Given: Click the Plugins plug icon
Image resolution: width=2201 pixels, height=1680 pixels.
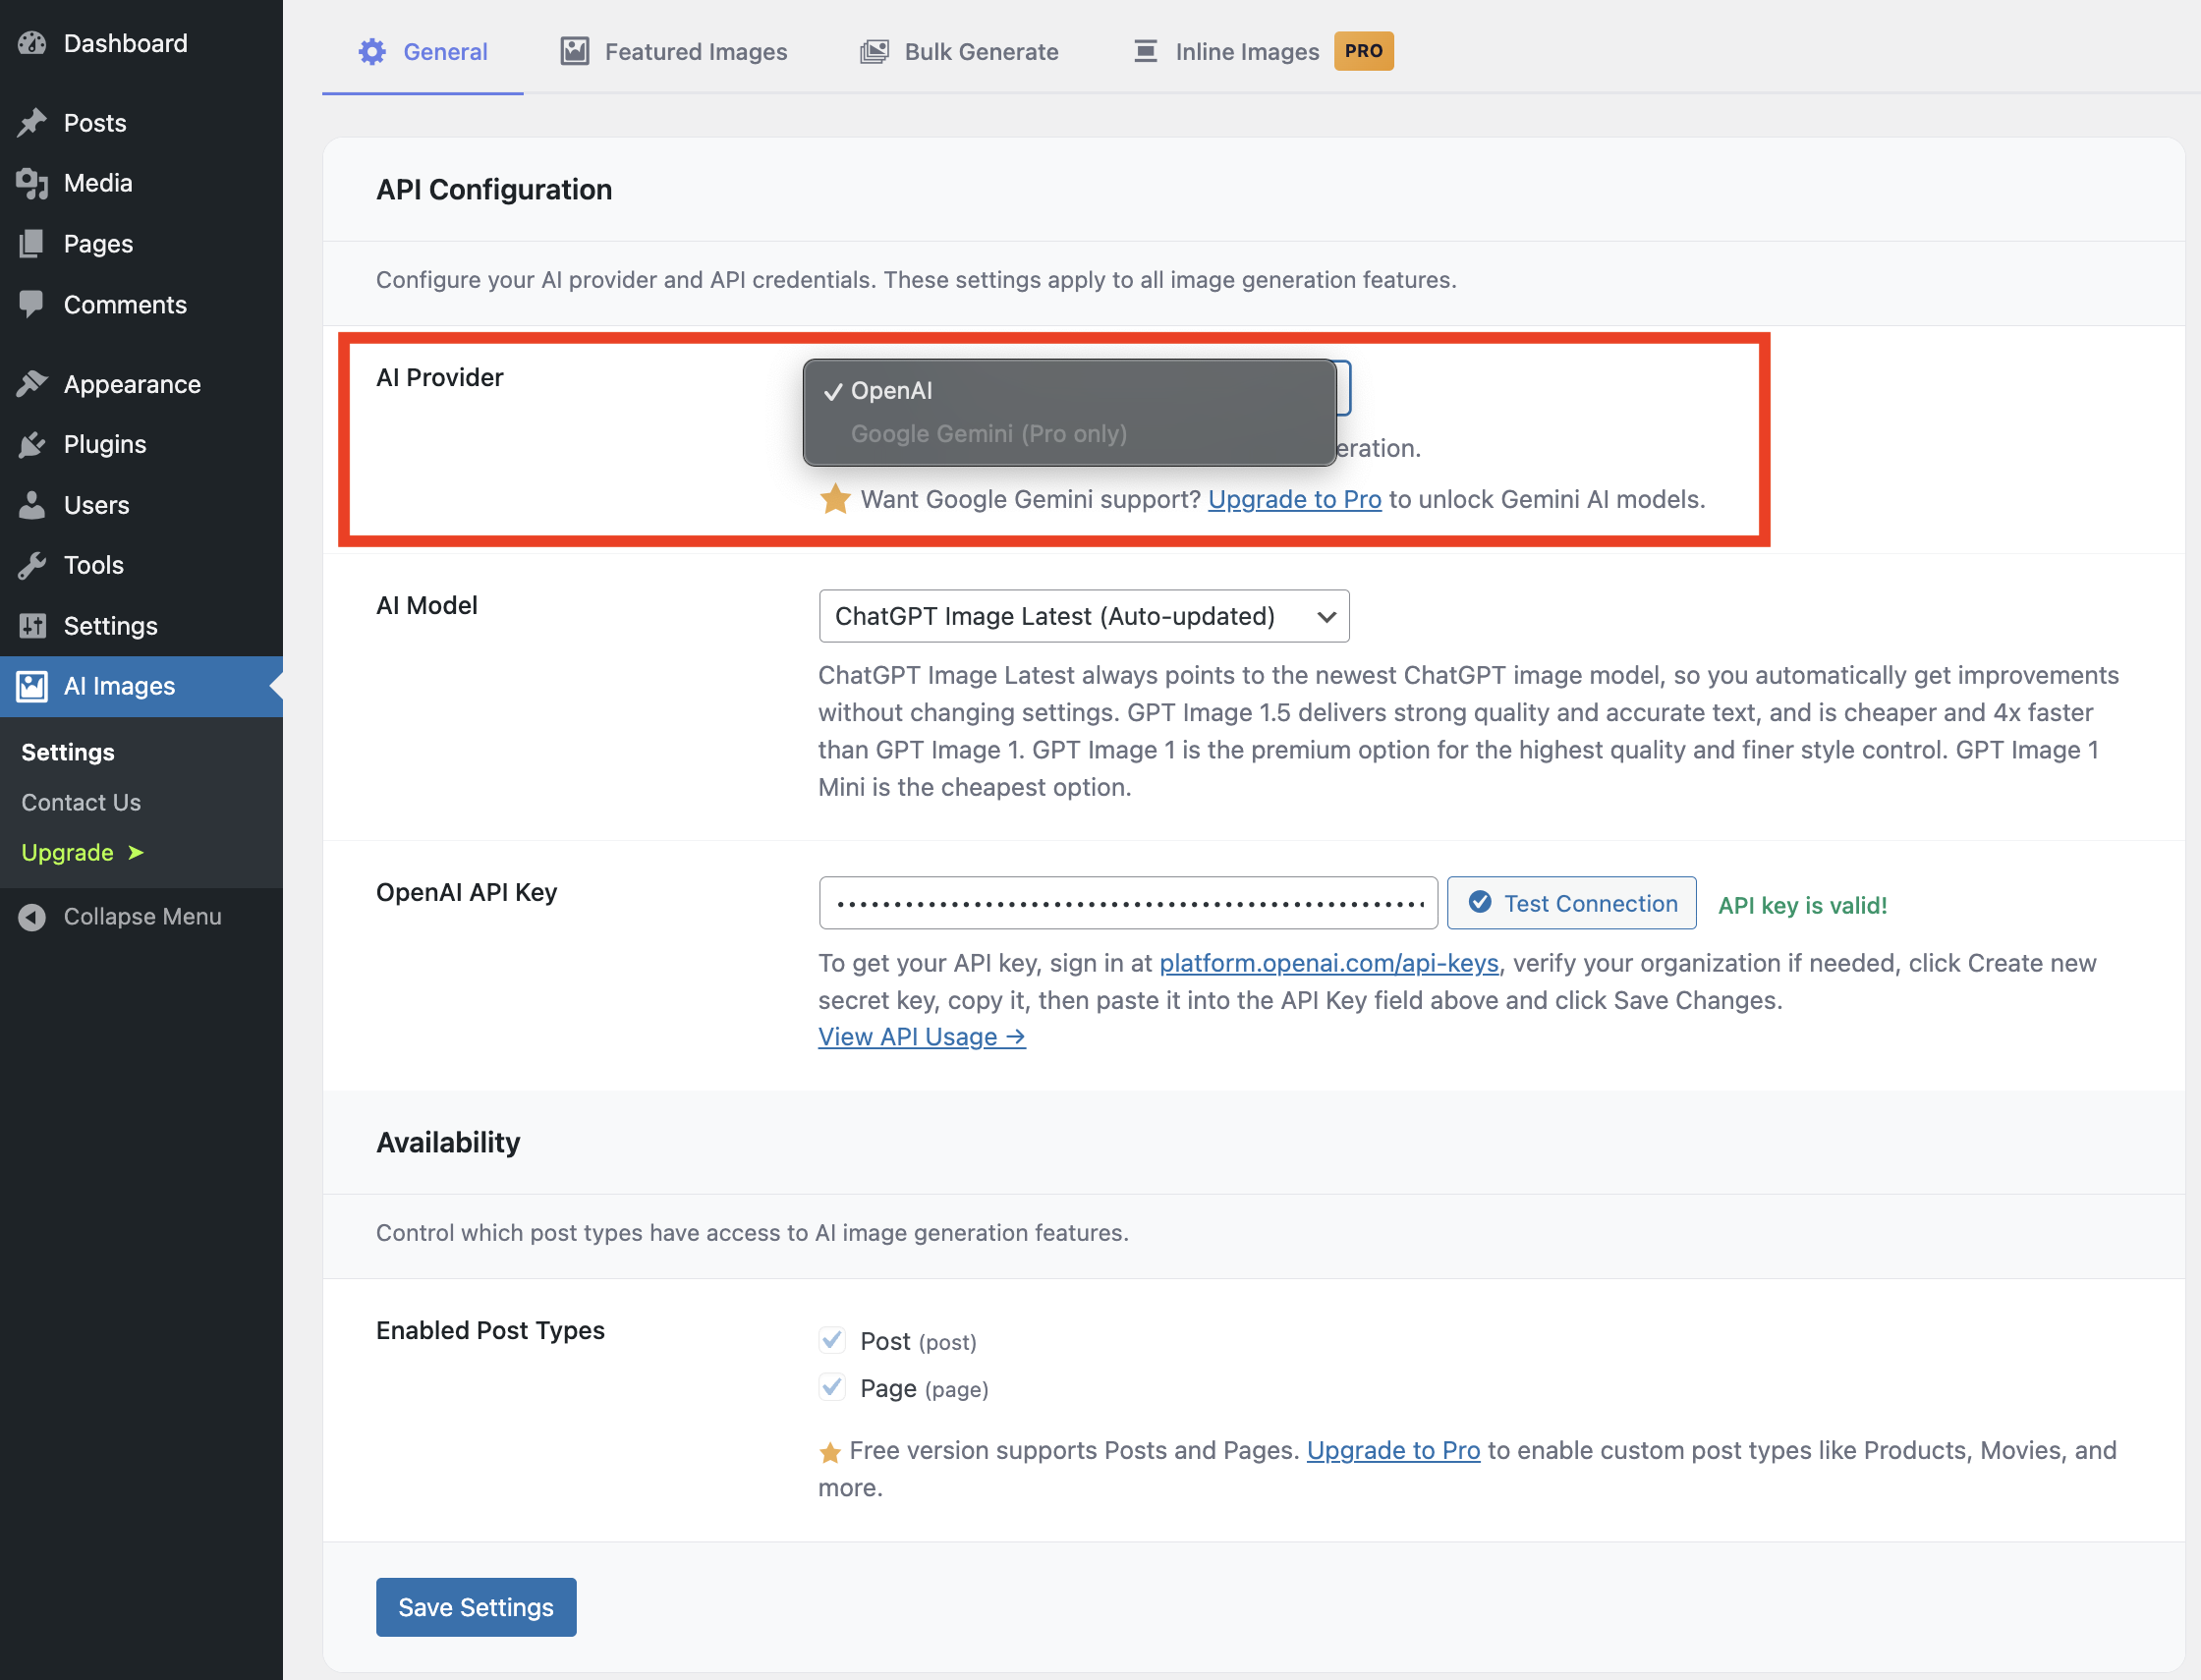Looking at the screenshot, I should 32,444.
